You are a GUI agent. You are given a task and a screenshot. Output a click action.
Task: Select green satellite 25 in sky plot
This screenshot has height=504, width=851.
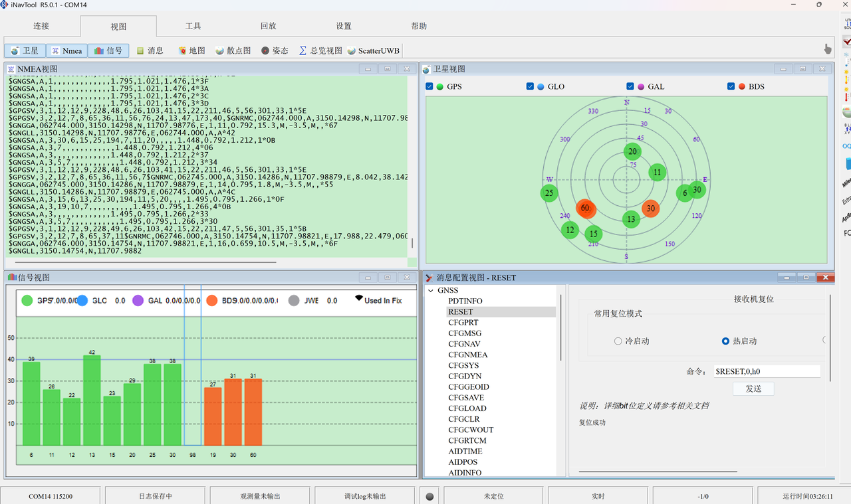(548, 193)
